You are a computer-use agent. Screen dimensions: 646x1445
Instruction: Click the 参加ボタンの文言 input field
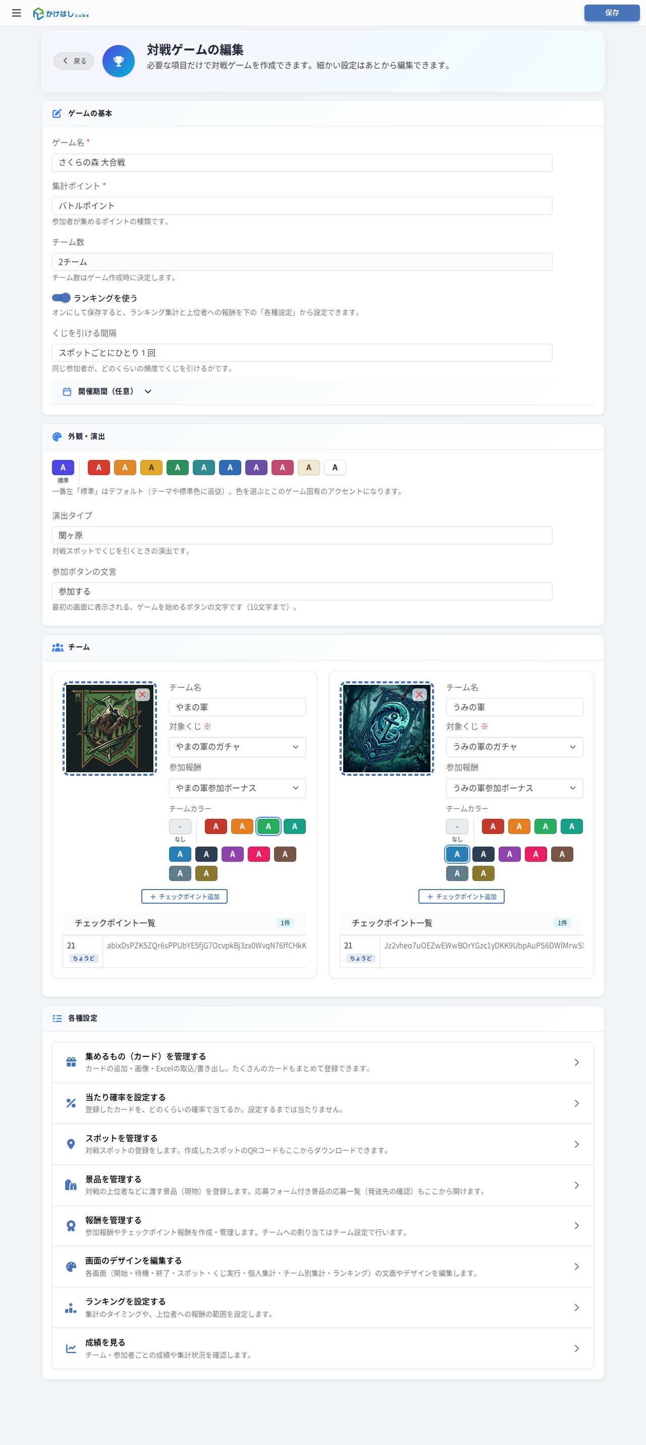302,591
